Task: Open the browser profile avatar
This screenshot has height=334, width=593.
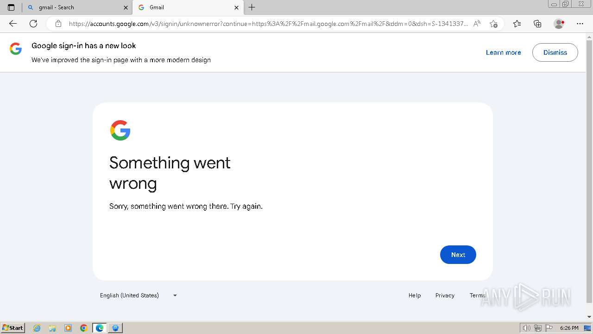Action: coord(559,24)
